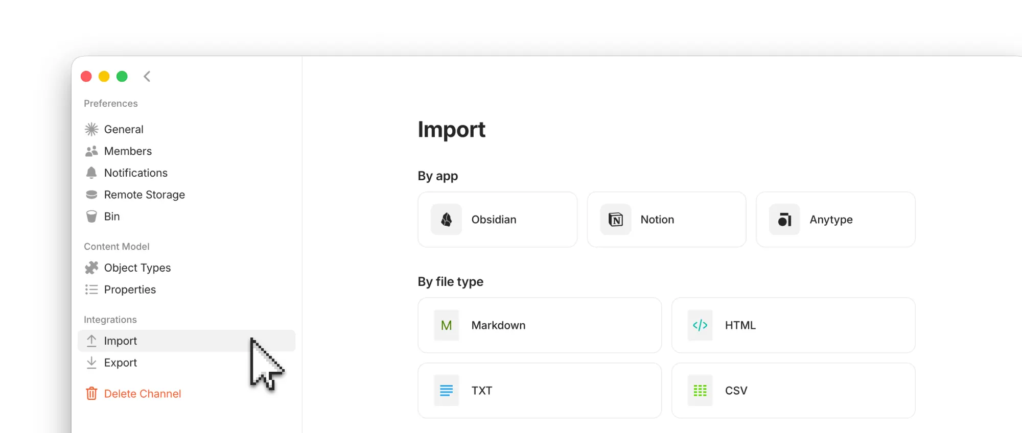
Task: Switch to the Export section
Action: coord(187,363)
